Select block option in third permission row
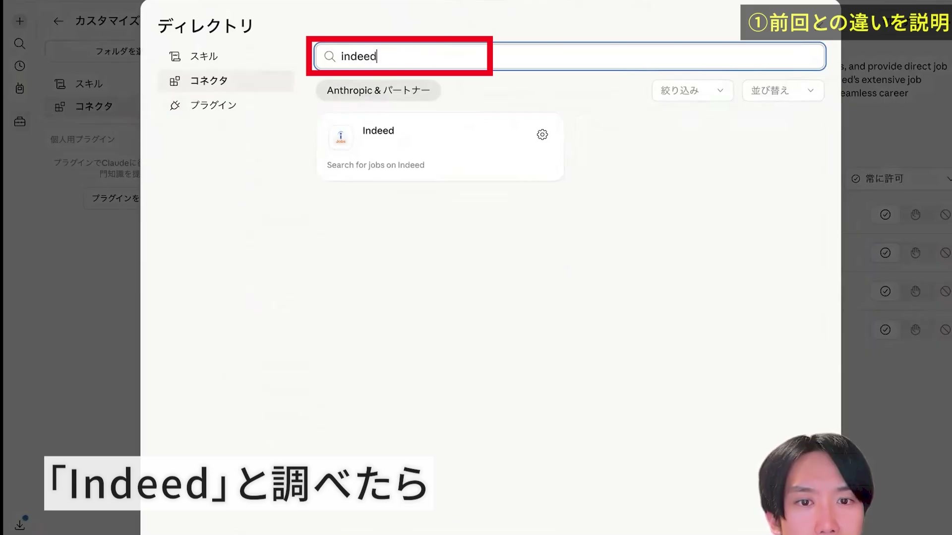The width and height of the screenshot is (952, 535). point(945,291)
